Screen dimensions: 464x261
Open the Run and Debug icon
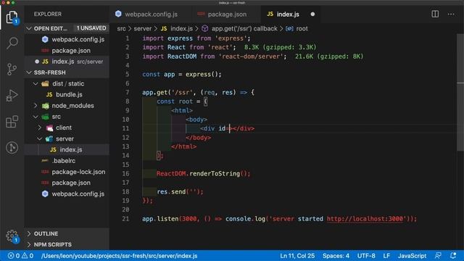[12, 96]
